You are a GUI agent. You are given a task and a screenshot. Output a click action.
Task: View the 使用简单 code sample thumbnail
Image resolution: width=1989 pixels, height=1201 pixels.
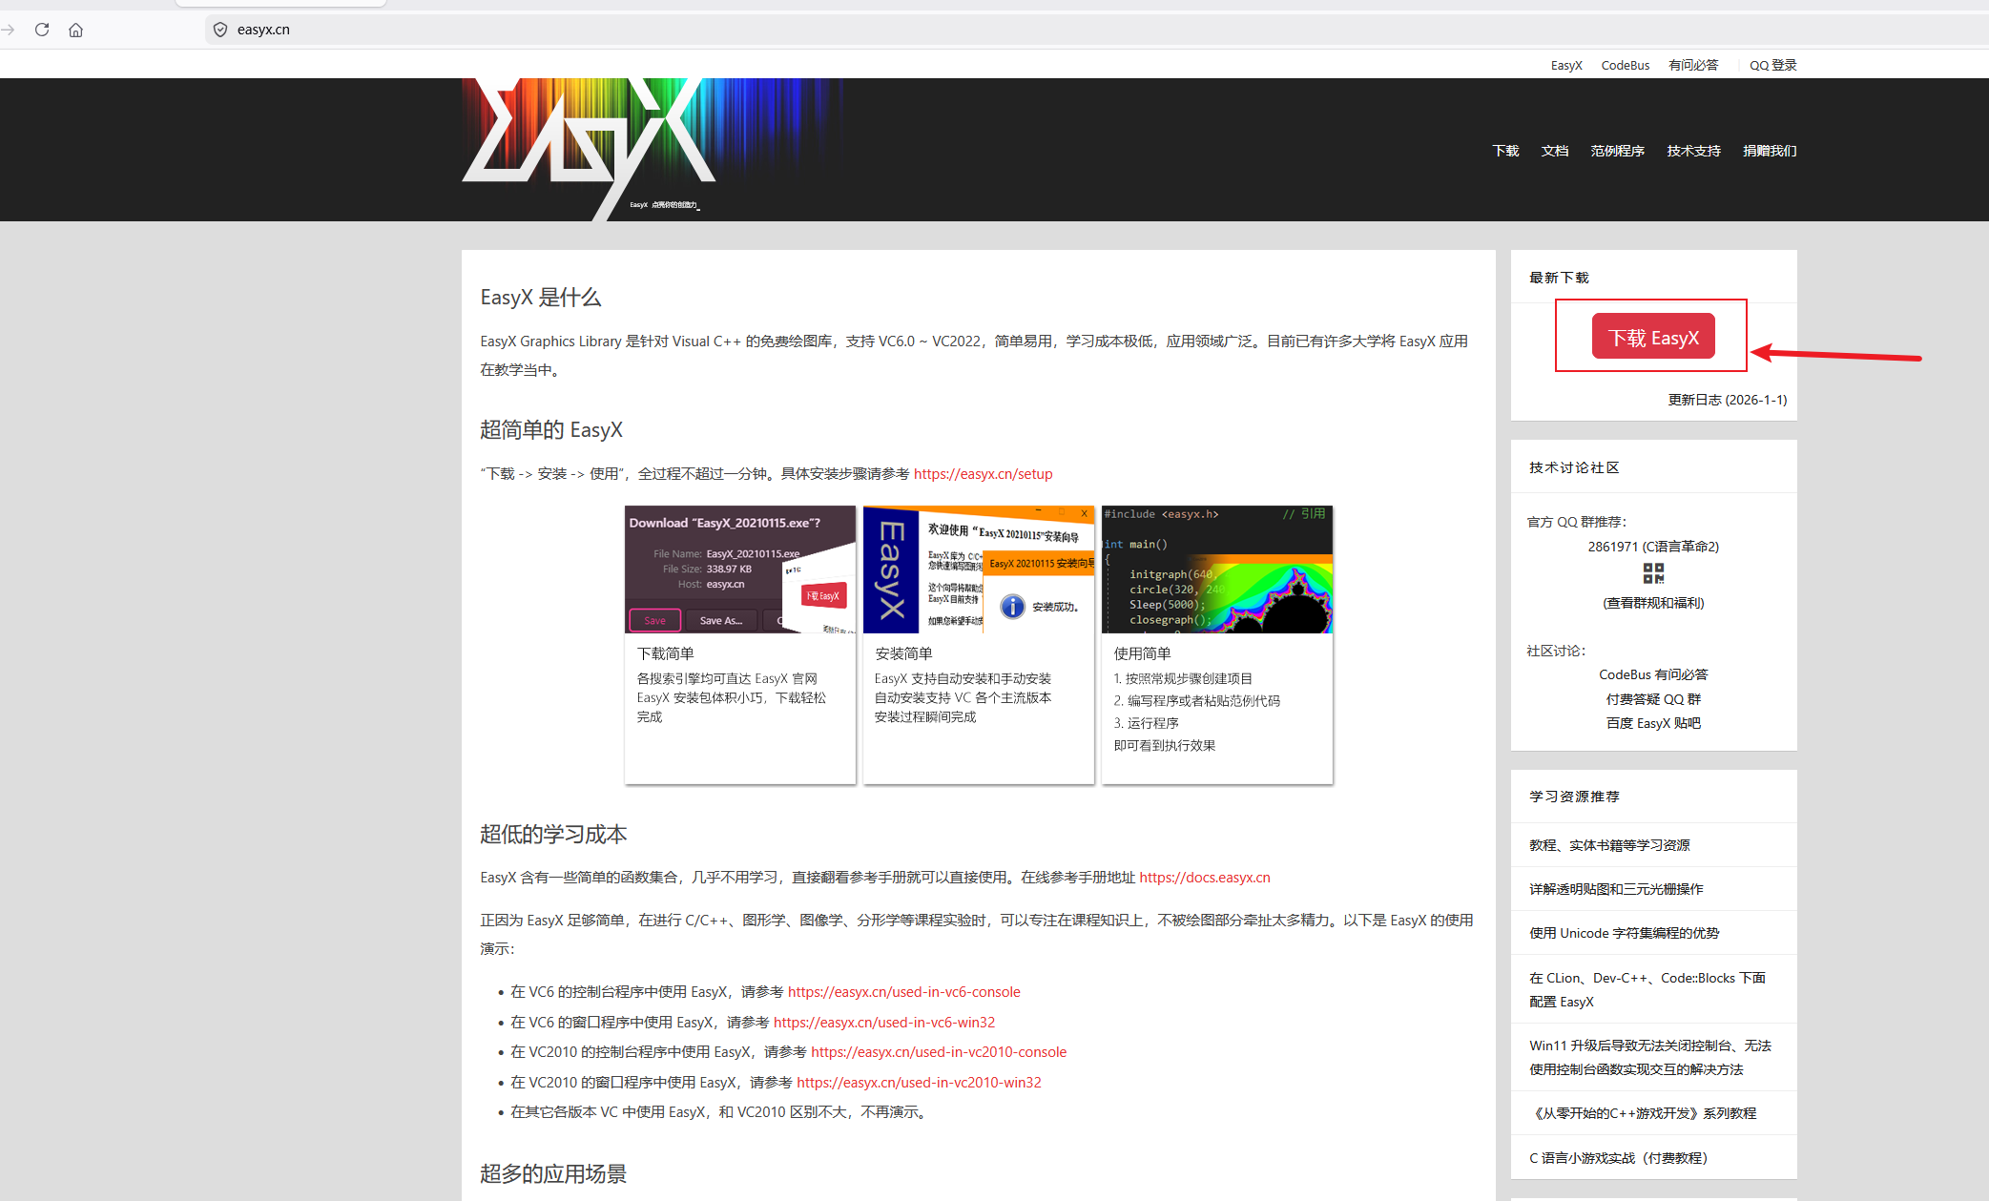click(x=1217, y=569)
